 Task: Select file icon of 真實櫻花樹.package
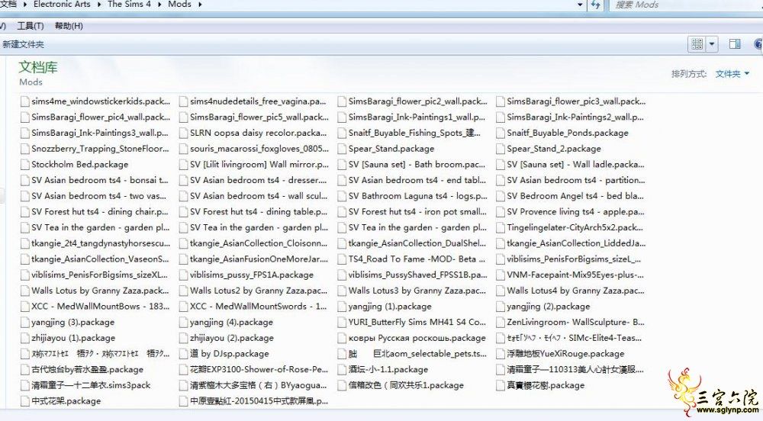pos(501,385)
